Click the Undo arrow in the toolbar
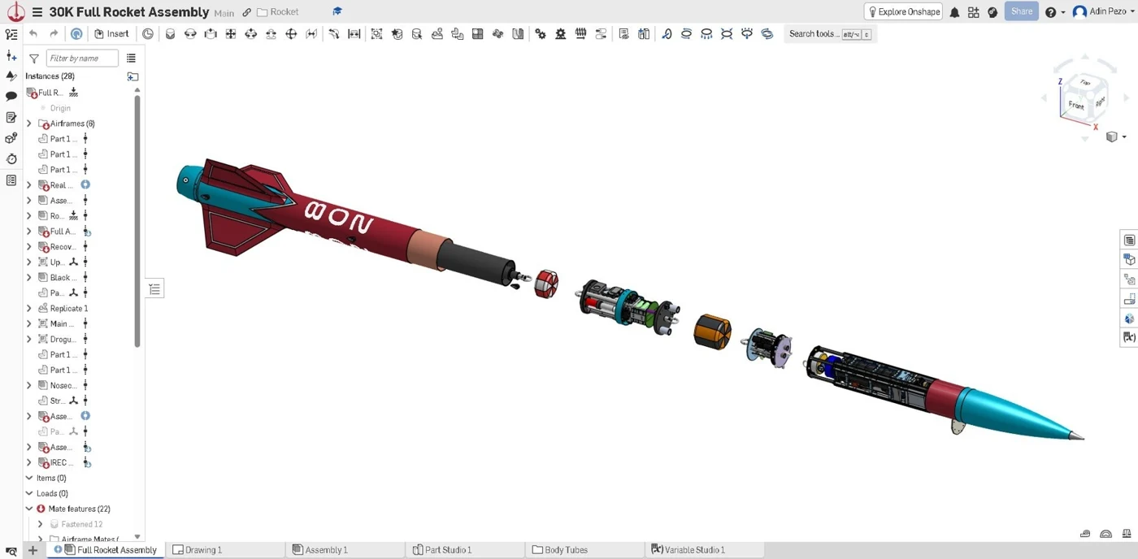Image resolution: width=1138 pixels, height=559 pixels. coord(33,34)
